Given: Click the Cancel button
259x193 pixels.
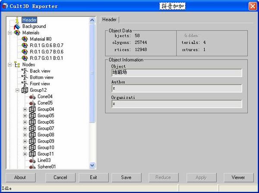Looking at the screenshot, I should coord(60,177).
